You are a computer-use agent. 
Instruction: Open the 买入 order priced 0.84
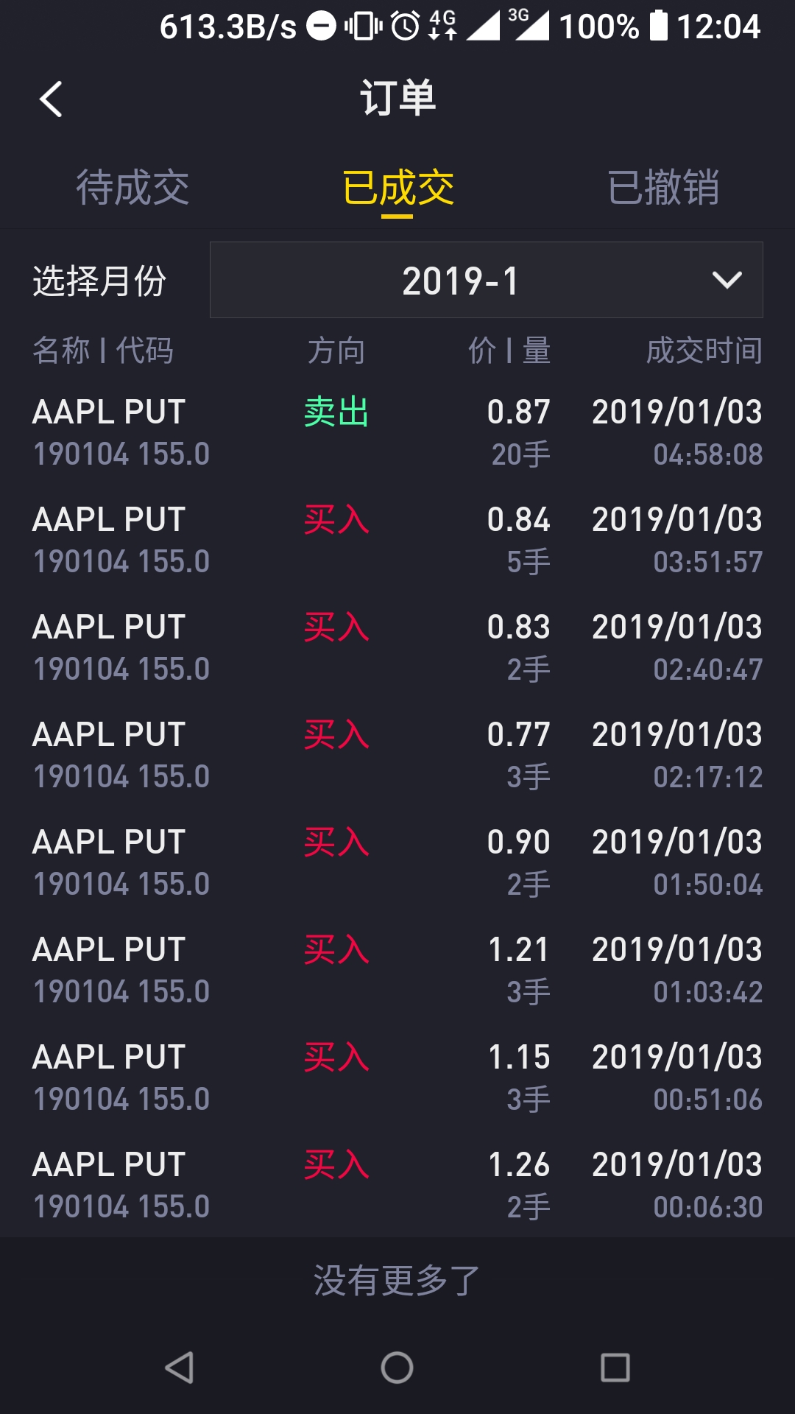397,540
